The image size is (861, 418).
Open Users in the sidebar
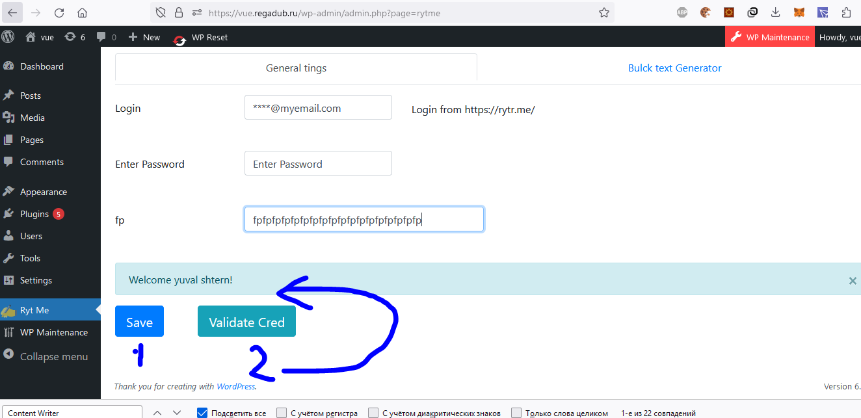click(31, 236)
